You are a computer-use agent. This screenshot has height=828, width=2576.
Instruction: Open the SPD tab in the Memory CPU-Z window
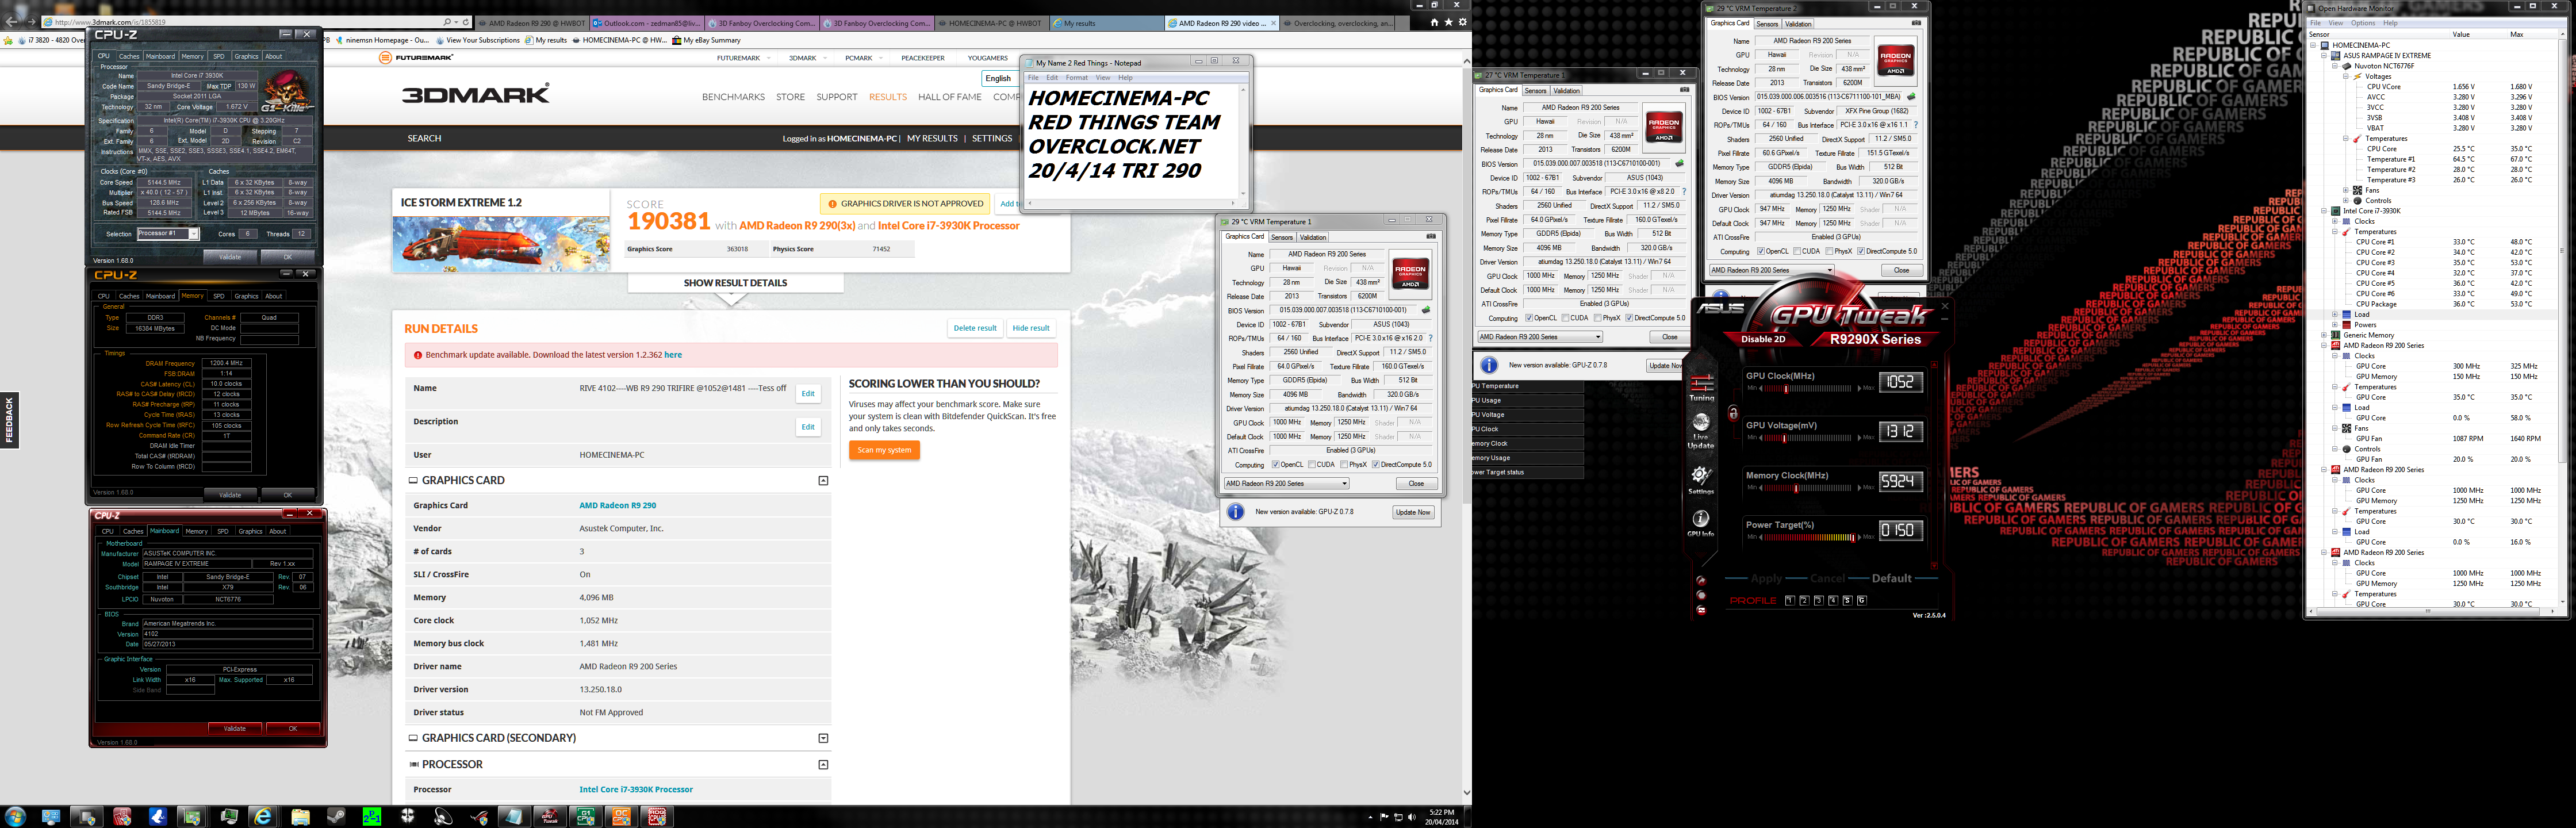point(219,296)
